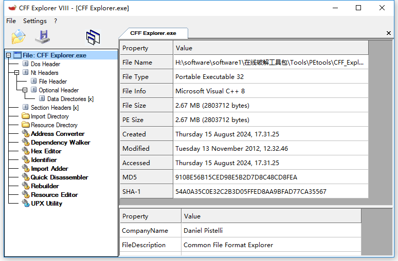The width and height of the screenshot is (398, 261).
Task: Launch the Hex Editor tool
Action: [46, 151]
